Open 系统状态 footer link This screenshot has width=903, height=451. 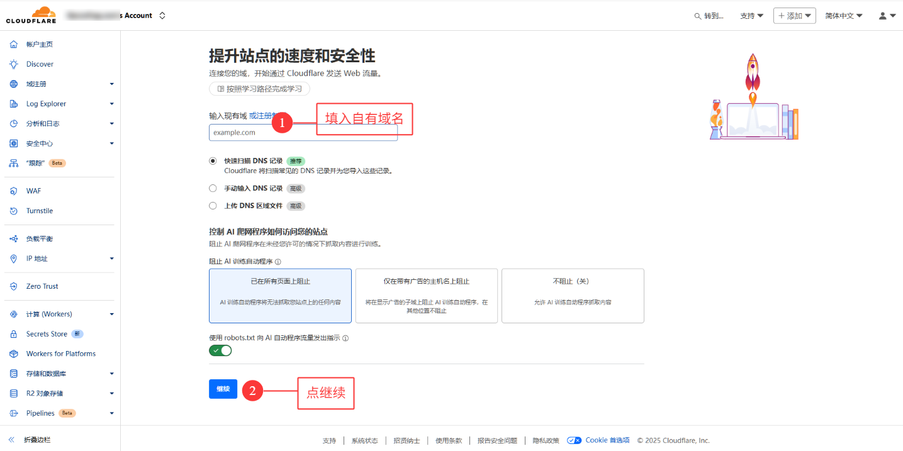364,440
